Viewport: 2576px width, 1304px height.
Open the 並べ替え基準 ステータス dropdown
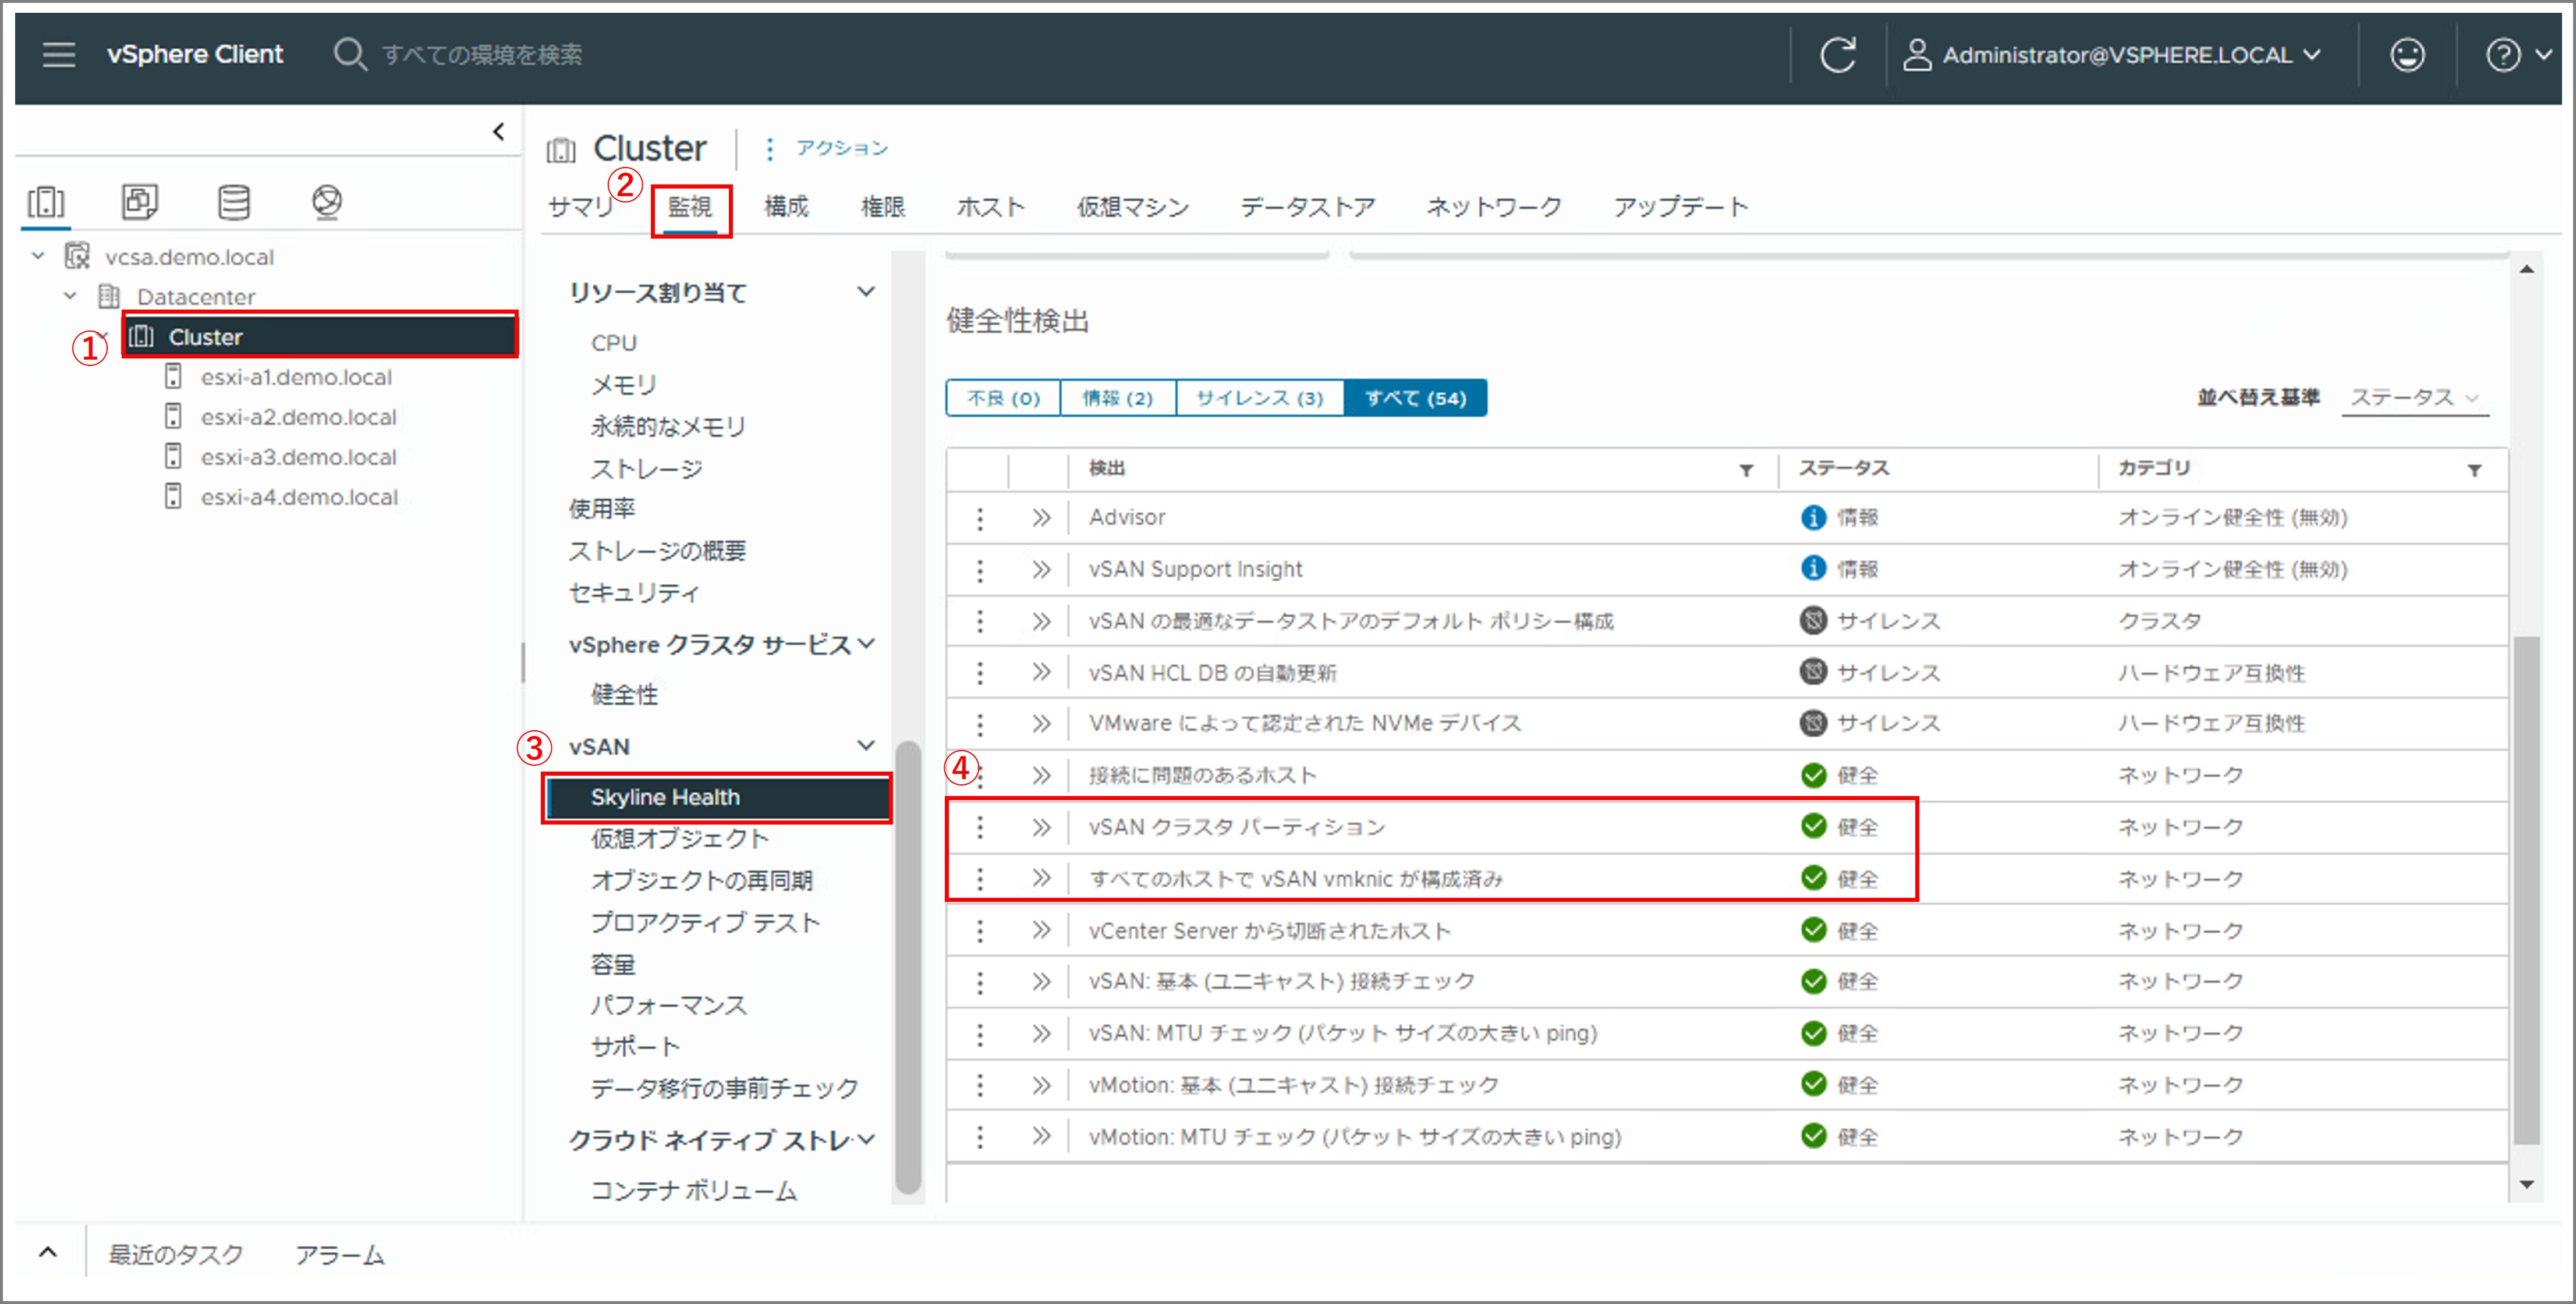pyautogui.click(x=2414, y=397)
